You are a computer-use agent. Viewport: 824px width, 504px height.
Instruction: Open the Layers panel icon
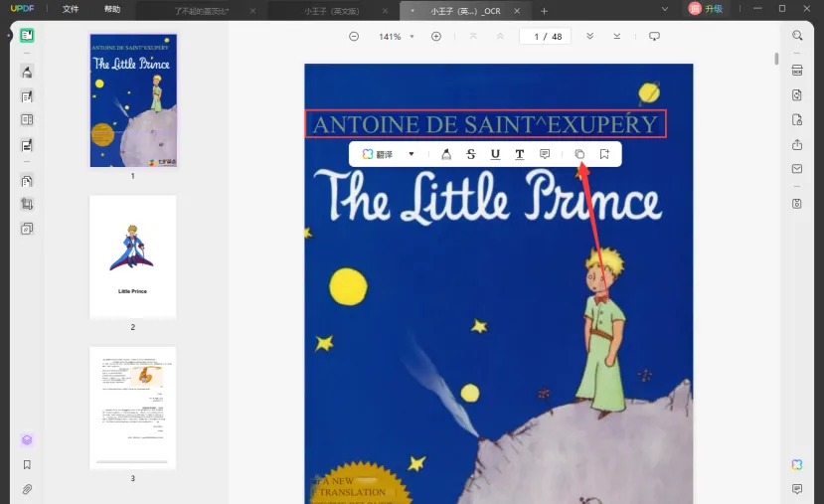(27, 440)
